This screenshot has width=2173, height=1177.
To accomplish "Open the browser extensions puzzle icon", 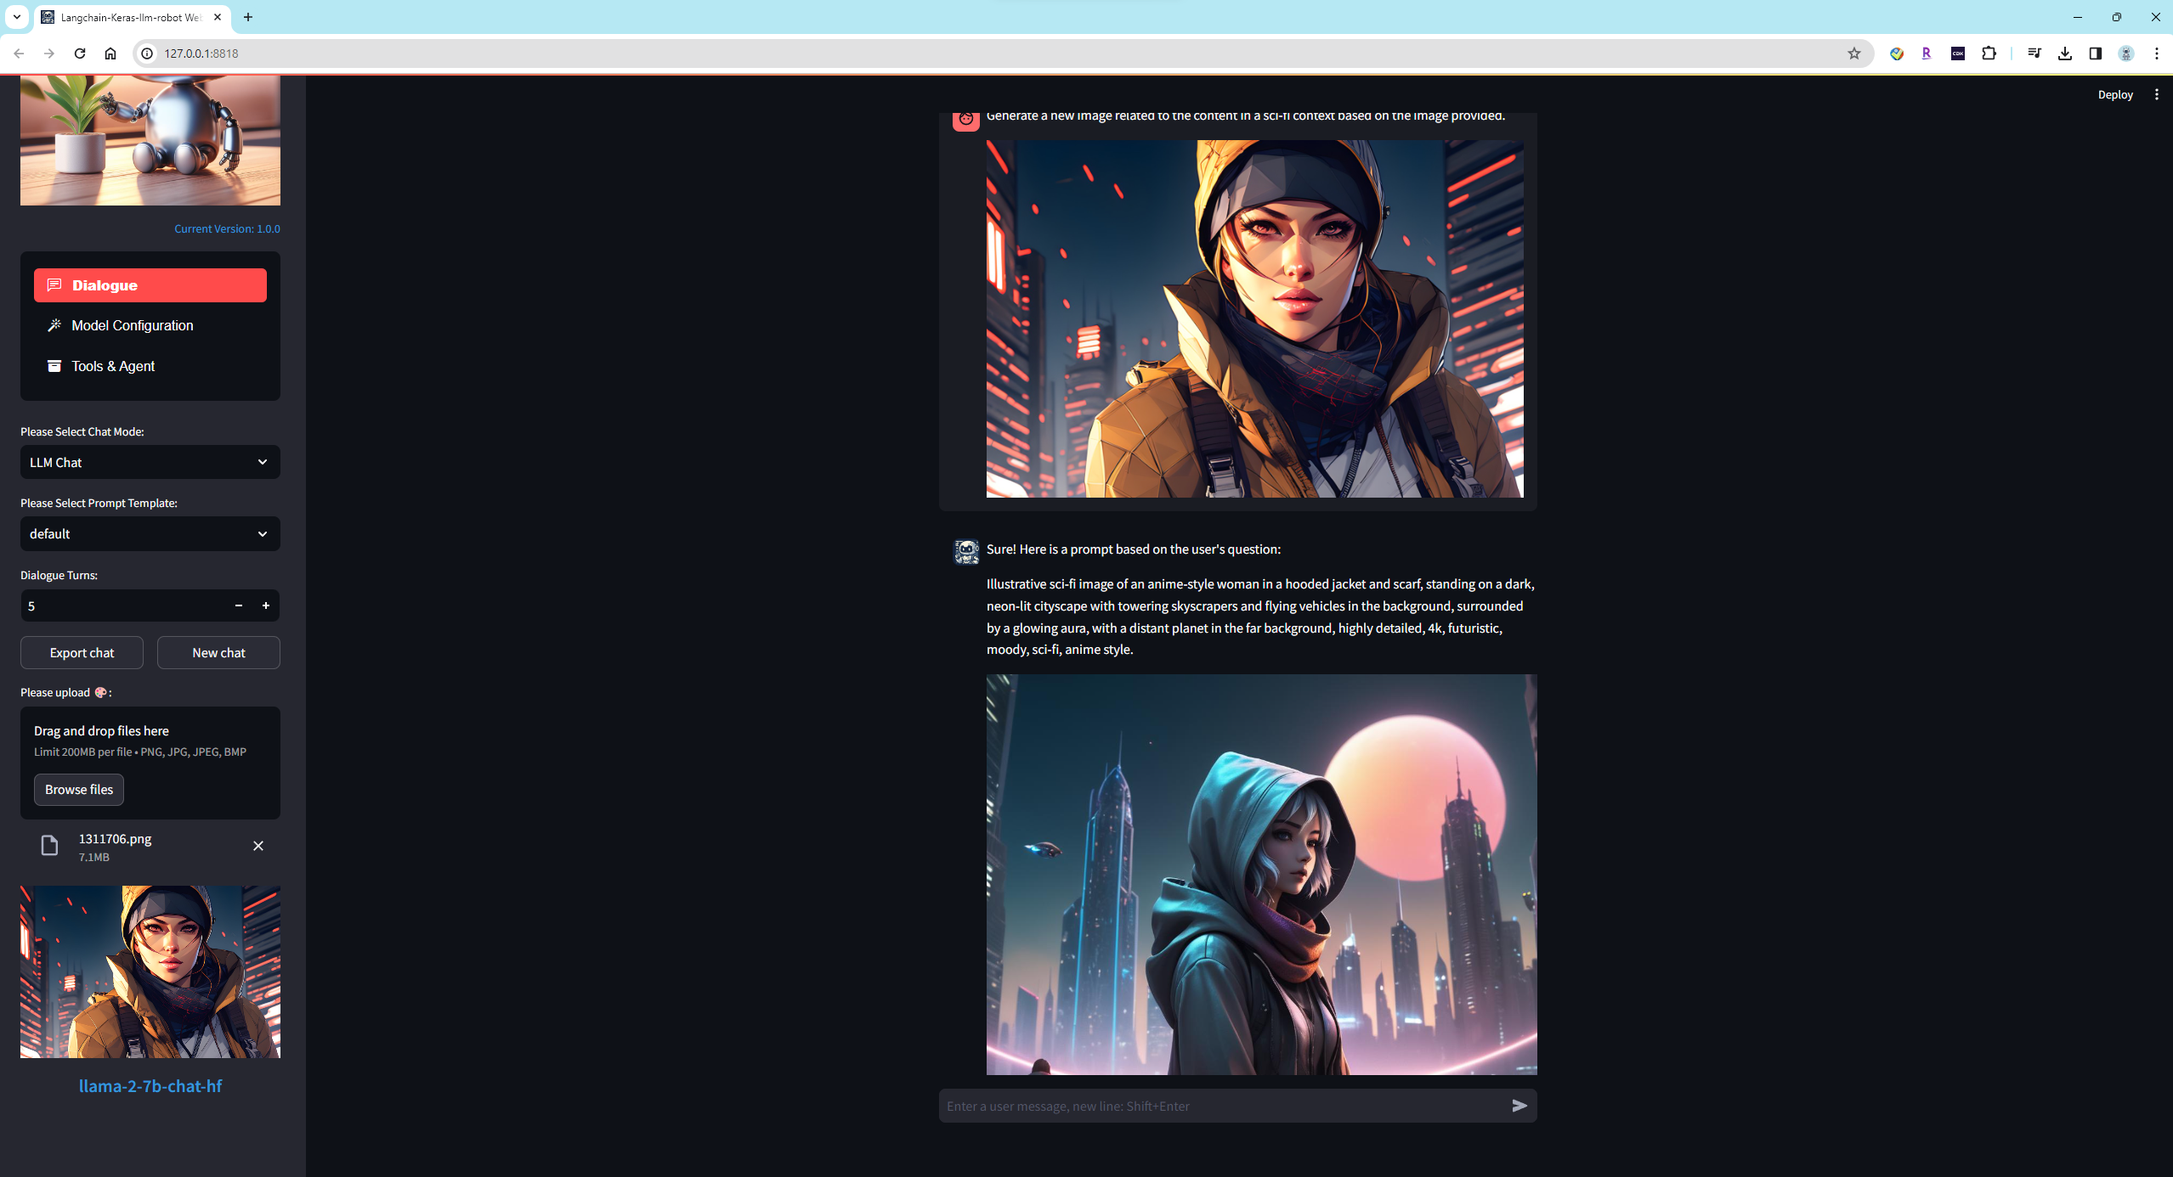I will click(1989, 53).
